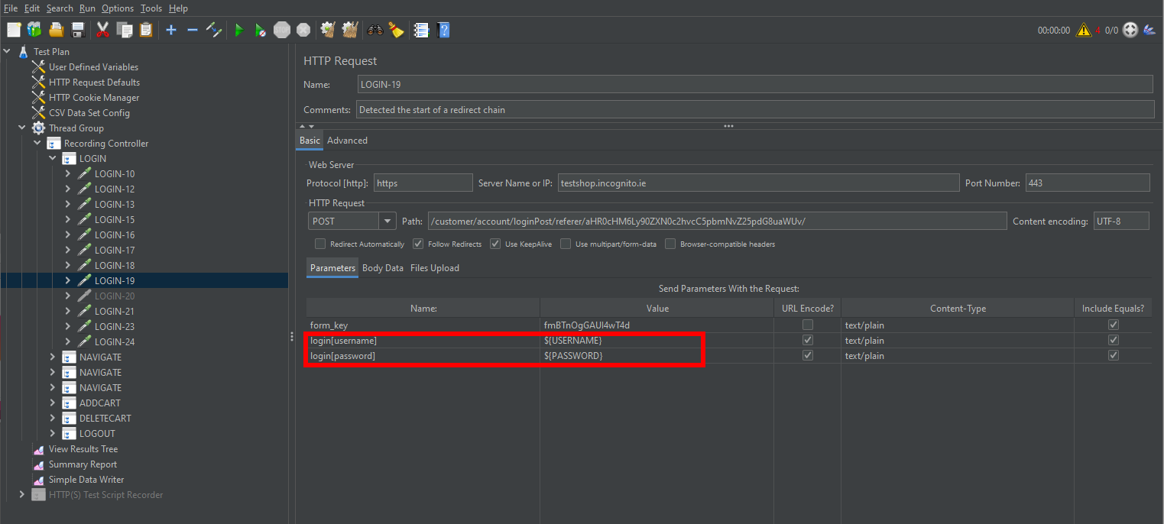This screenshot has width=1164, height=524.
Task: Click the Path input field
Action: pyautogui.click(x=717, y=221)
